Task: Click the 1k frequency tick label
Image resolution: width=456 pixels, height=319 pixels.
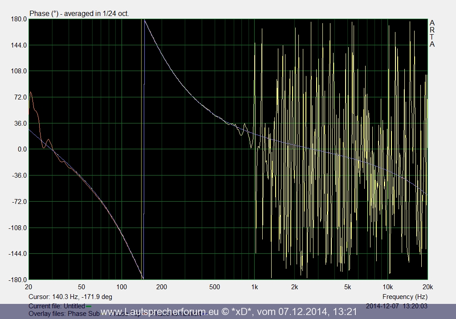Action: [254, 287]
